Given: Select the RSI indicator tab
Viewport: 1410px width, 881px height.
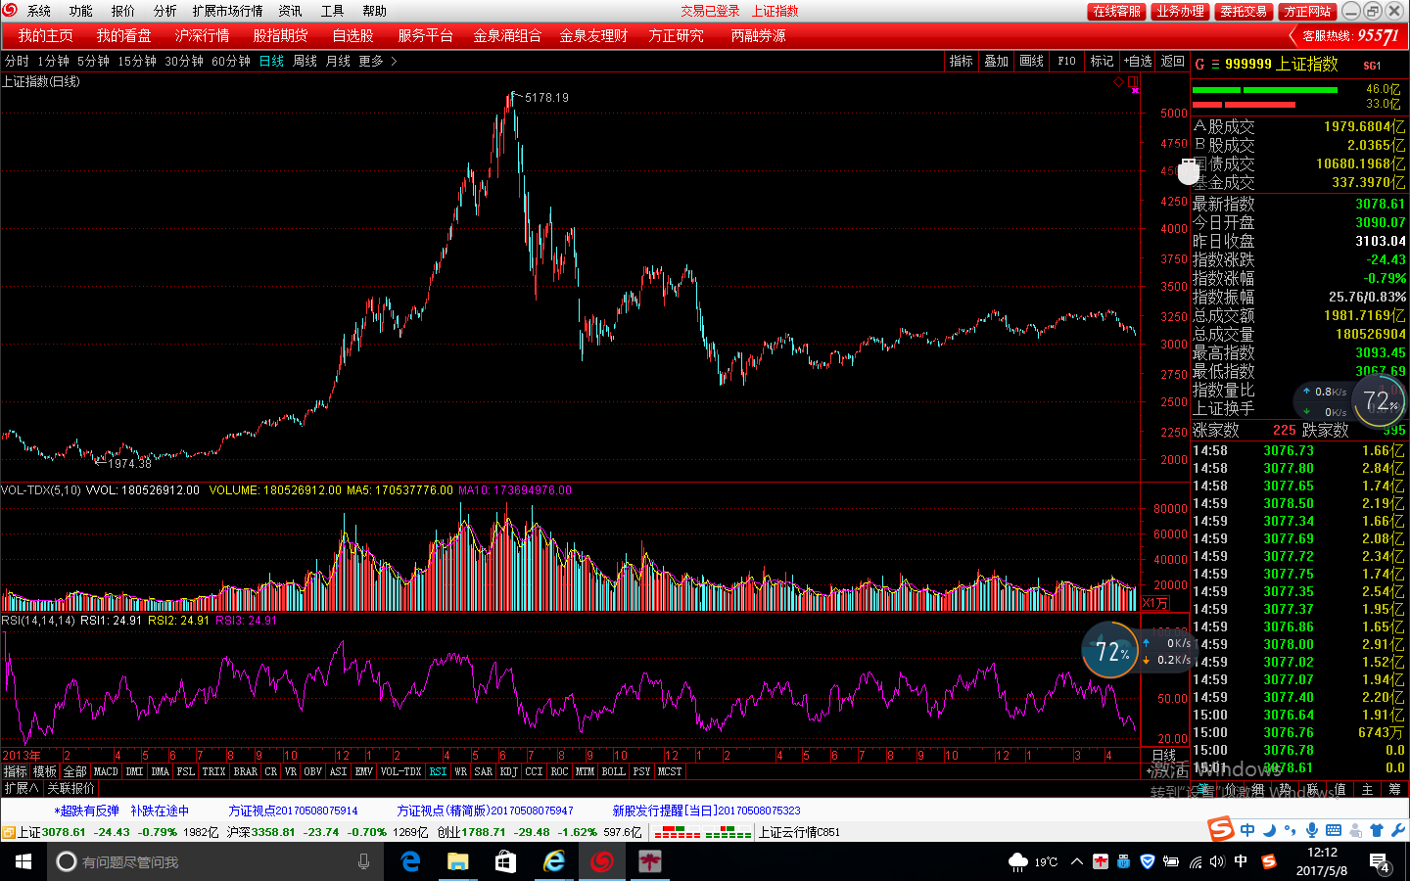Looking at the screenshot, I should (438, 771).
